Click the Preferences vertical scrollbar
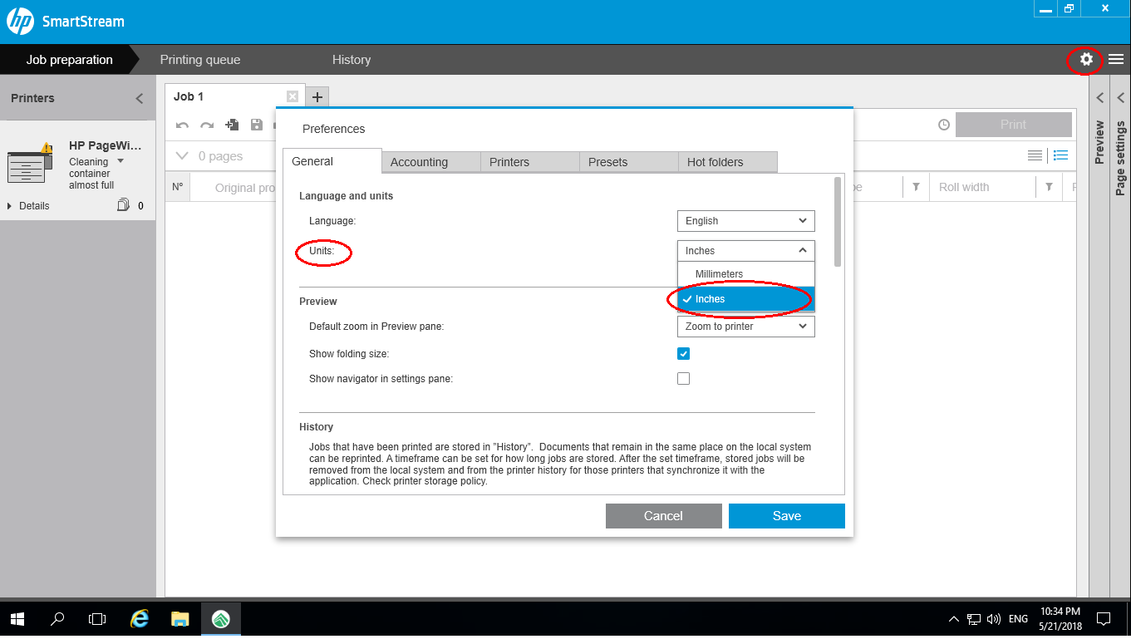 click(838, 222)
